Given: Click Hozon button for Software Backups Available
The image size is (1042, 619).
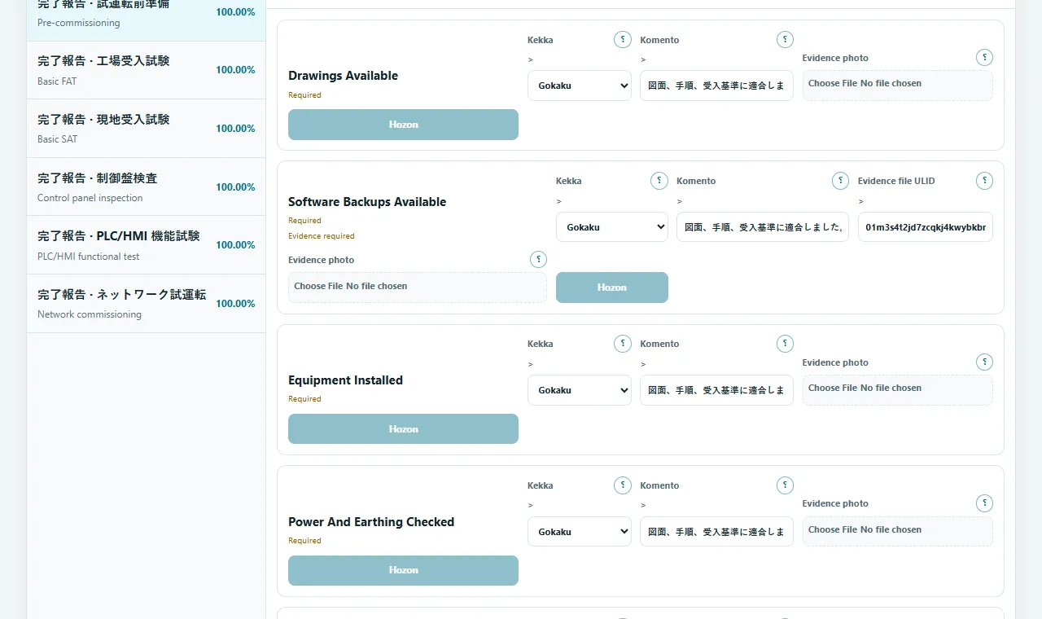Looking at the screenshot, I should coord(612,288).
